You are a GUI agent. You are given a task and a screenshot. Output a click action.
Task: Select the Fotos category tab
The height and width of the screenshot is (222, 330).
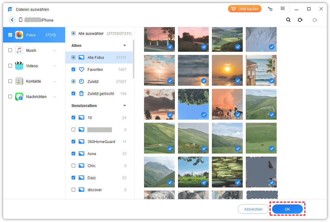click(34, 35)
